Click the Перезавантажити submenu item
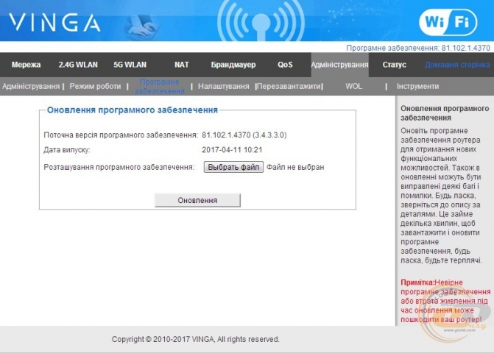Viewport: 494px width, 353px height. tap(289, 86)
